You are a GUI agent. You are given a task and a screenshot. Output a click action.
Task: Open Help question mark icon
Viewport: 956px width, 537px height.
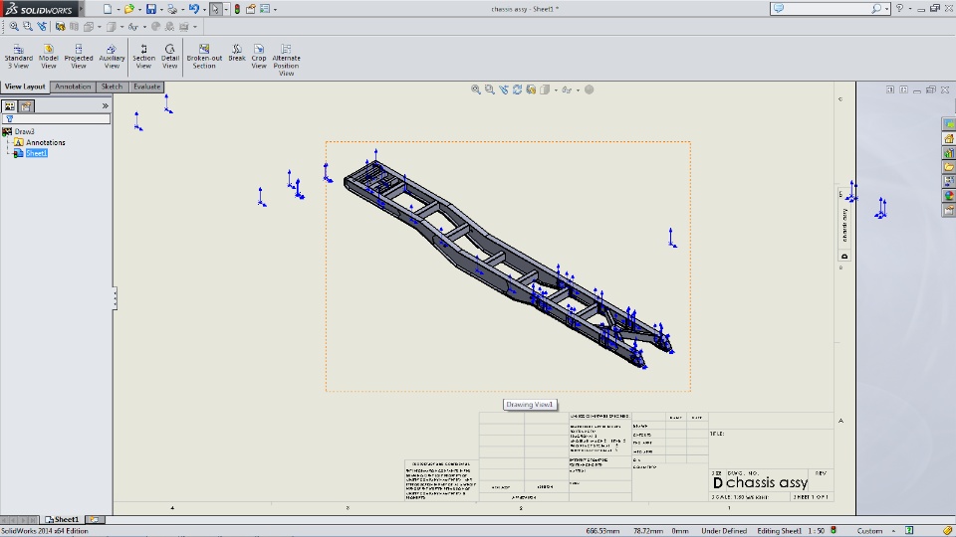[899, 9]
